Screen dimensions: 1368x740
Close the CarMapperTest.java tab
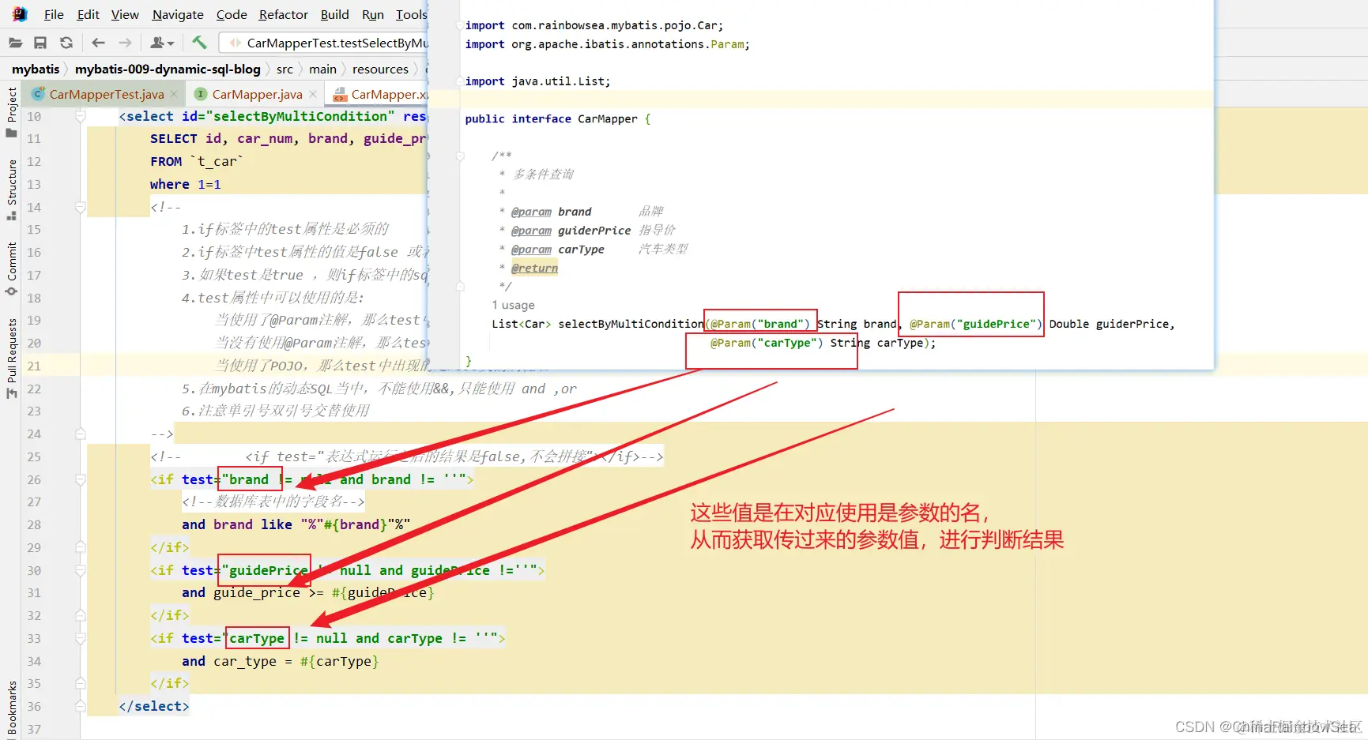(174, 94)
